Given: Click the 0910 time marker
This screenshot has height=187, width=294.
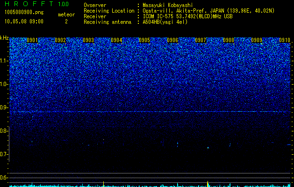Looking at the screenshot, I should pos(285,40).
